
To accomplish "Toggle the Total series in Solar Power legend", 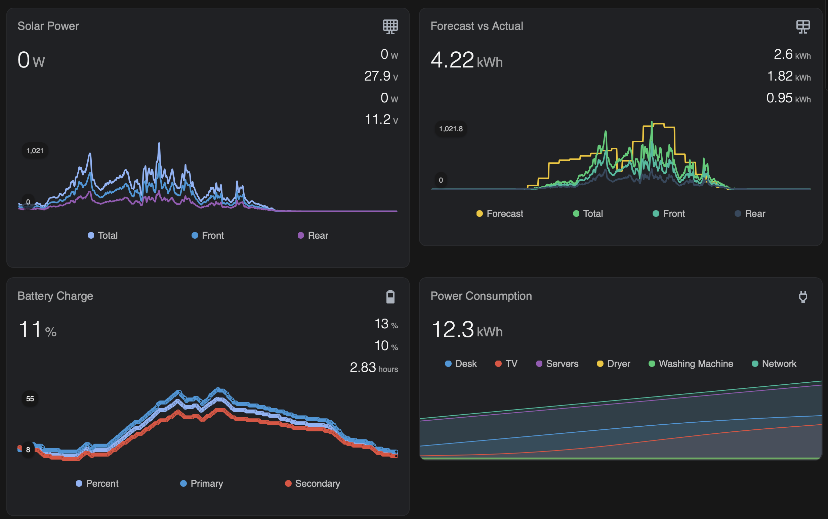I will [103, 235].
